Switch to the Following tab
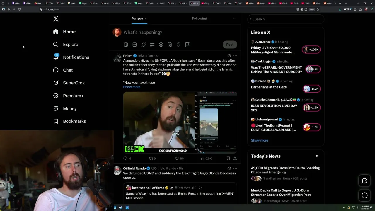 point(200,18)
